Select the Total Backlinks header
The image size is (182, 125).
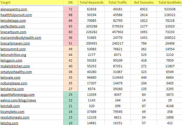point(170,2)
